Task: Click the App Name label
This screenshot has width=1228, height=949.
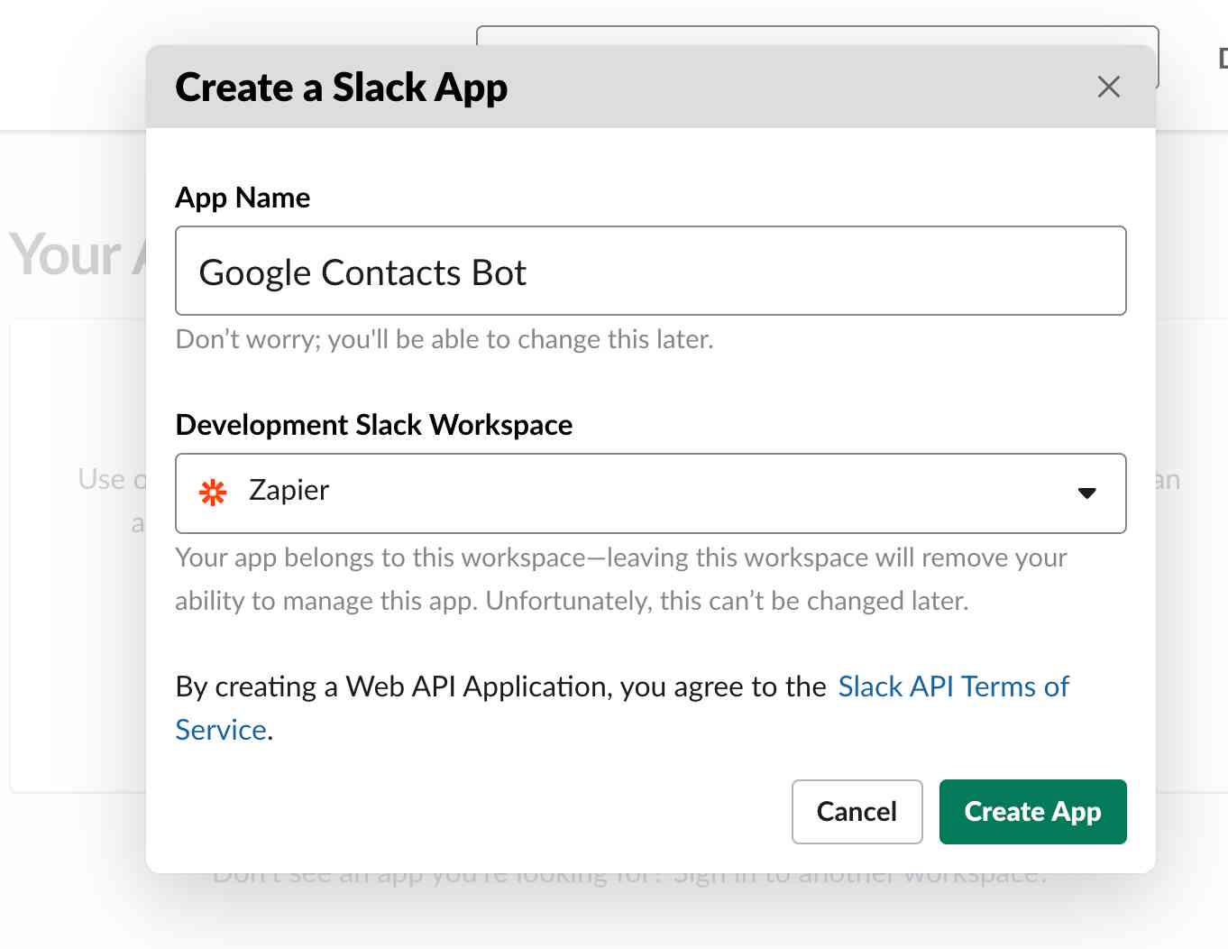Action: pos(243,198)
